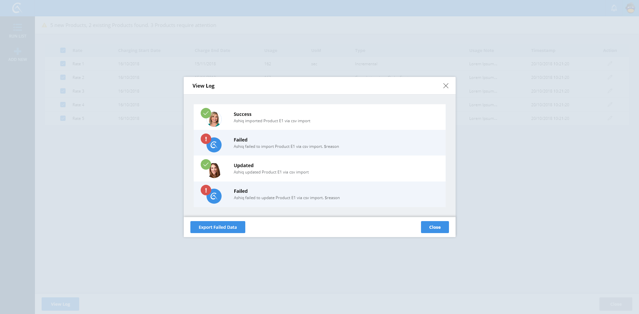Close the View Log dialog with X
This screenshot has width=639, height=314.
(446, 86)
